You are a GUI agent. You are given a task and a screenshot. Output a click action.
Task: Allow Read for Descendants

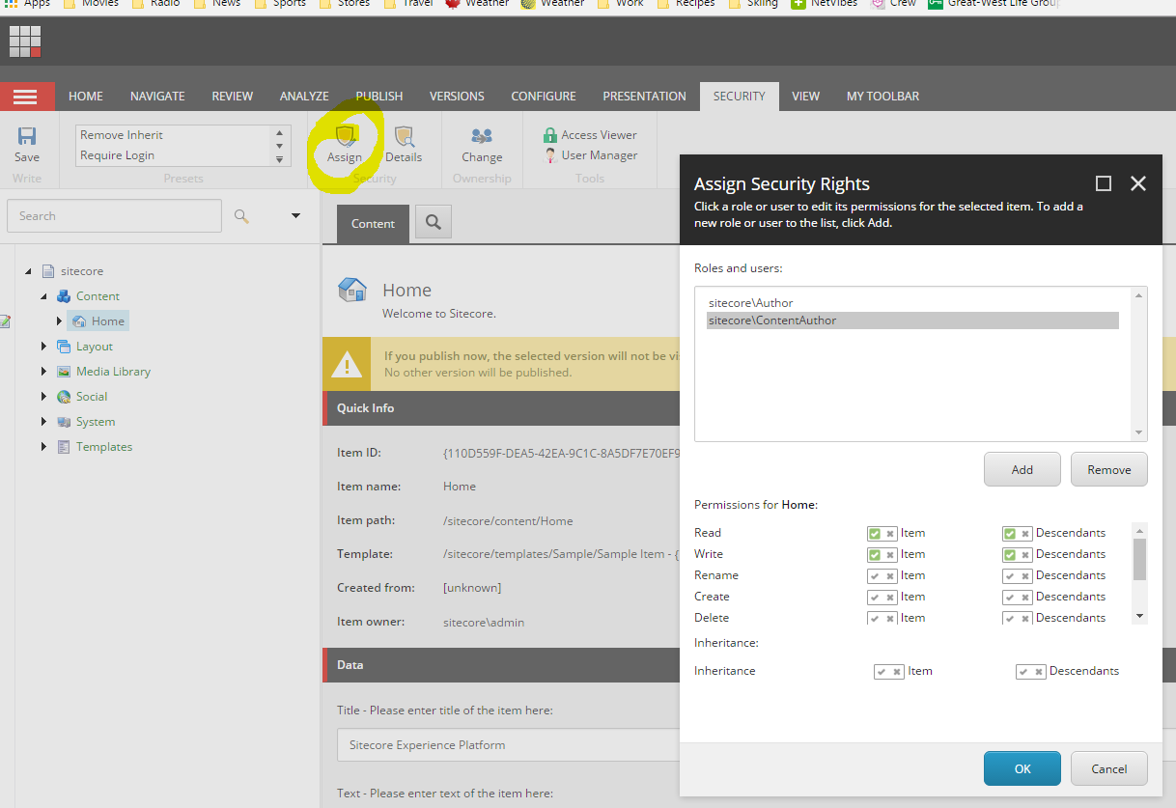click(1010, 533)
